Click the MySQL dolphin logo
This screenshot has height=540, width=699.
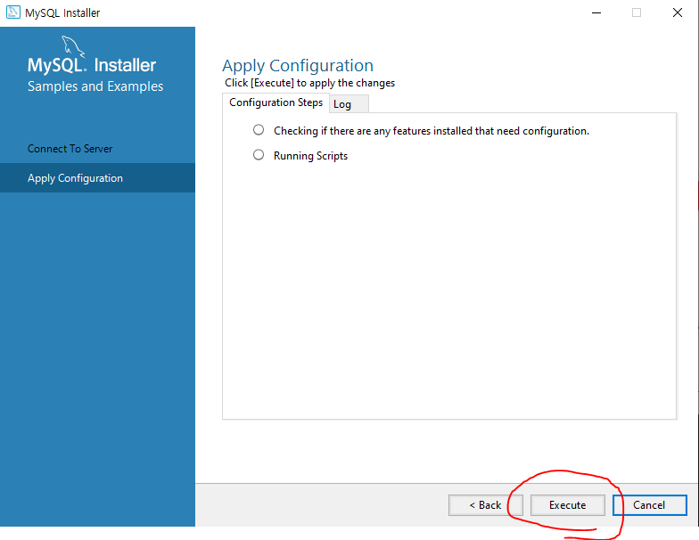pyautogui.click(x=73, y=46)
